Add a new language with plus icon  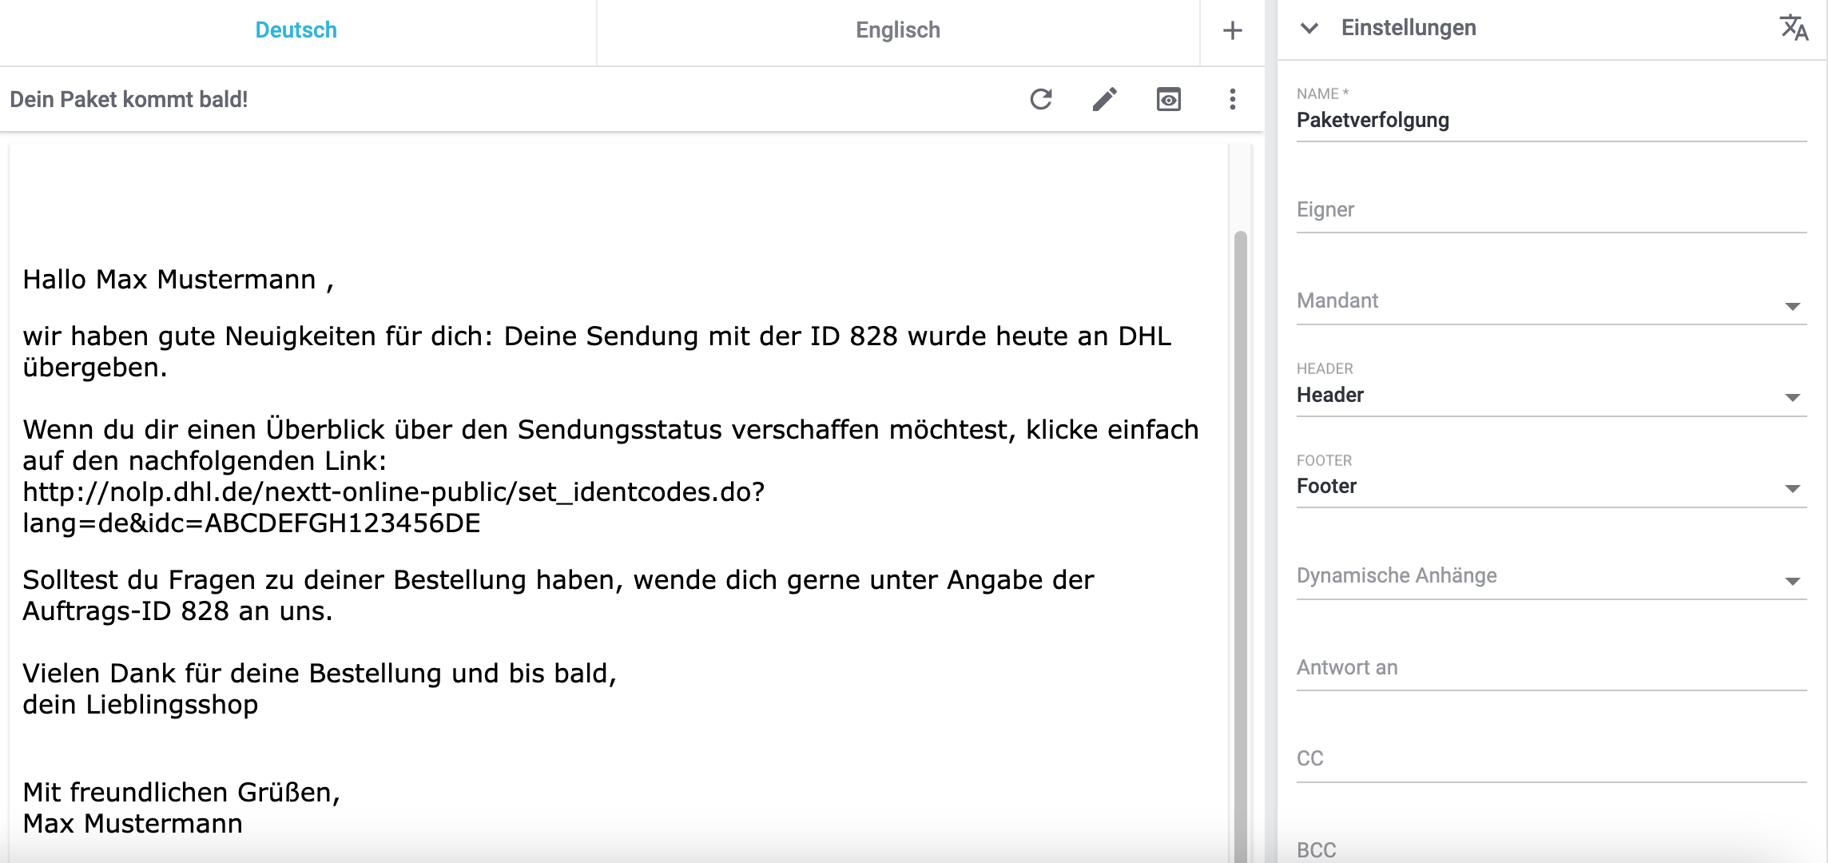click(1232, 30)
